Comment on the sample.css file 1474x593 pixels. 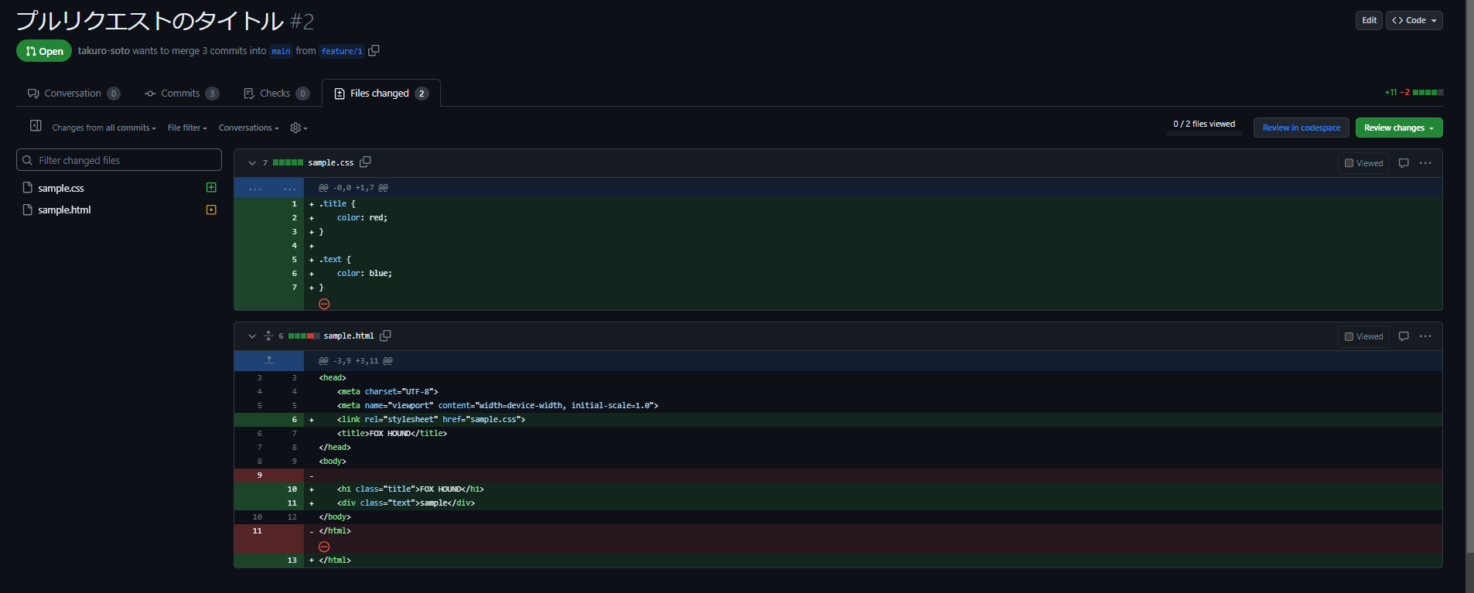[x=1404, y=163]
